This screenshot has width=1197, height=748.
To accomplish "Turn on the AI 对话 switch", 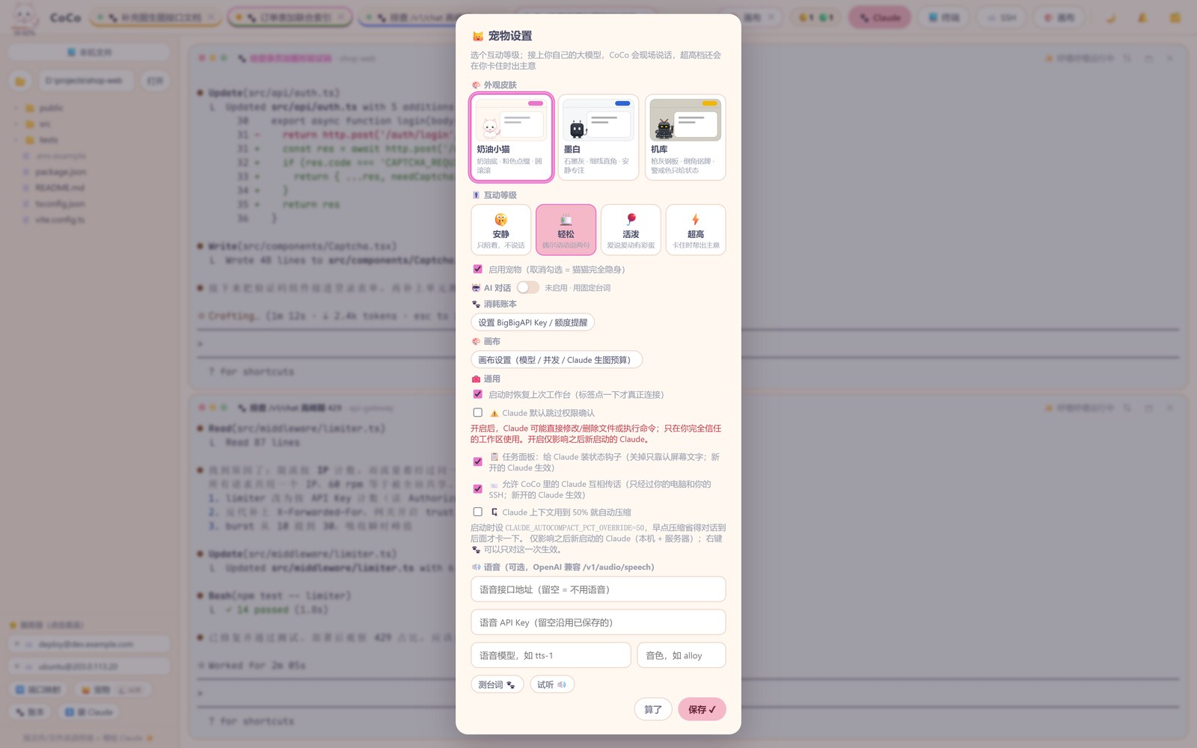I will [527, 287].
